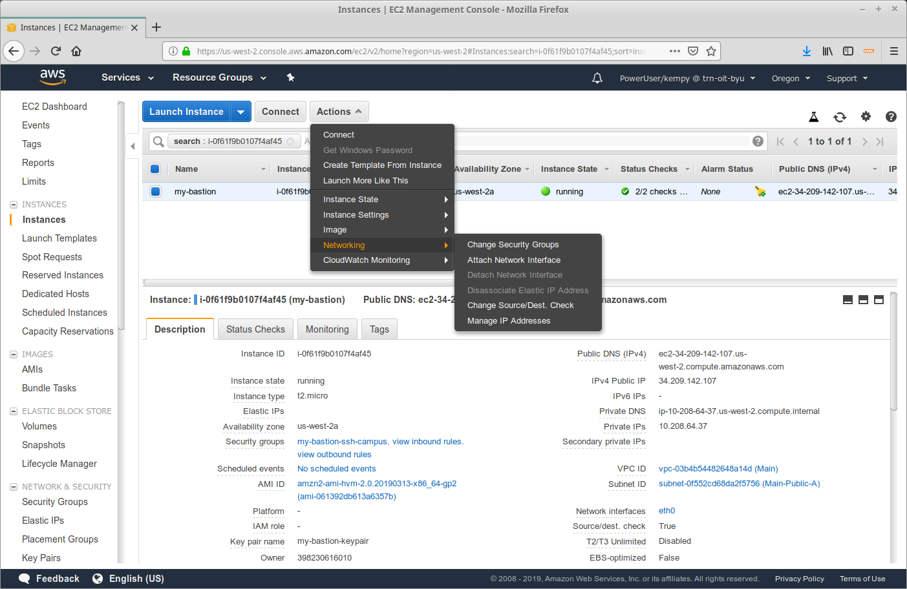Collapse the ELASTIC BLOCK STORE section
Viewport: 907px width, 589px height.
coord(14,411)
